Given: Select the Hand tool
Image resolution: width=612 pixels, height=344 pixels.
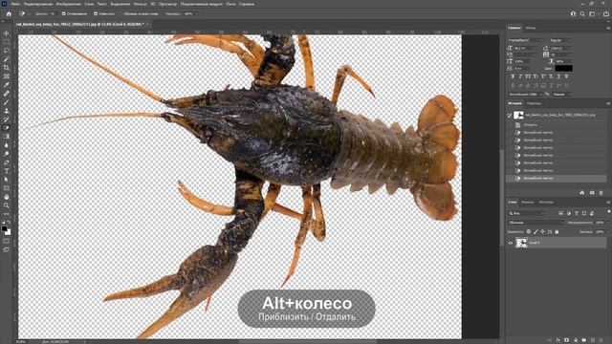Looking at the screenshot, I should point(7,197).
